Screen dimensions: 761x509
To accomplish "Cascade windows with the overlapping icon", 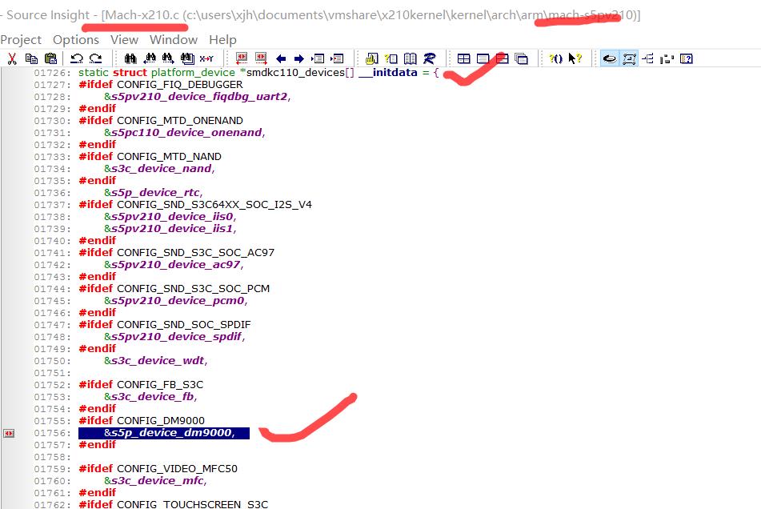I will pyautogui.click(x=521, y=58).
